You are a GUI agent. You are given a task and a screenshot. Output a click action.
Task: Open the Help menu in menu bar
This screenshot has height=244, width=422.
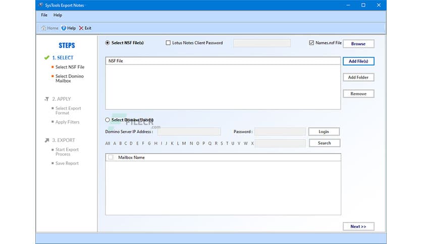(x=58, y=15)
